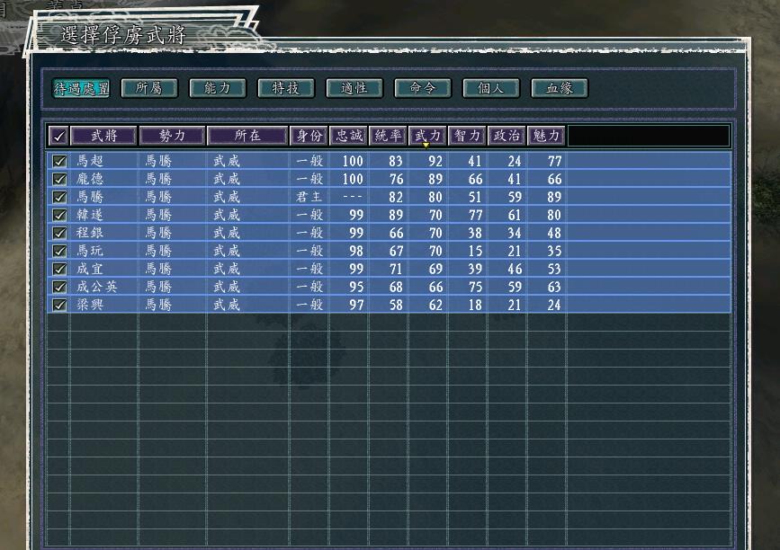Click the 君主 status cell
780x550 pixels.
pos(309,197)
